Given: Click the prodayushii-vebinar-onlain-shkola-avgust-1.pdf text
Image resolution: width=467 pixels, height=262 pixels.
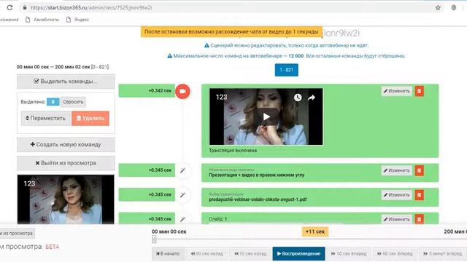Looking at the screenshot, I should [x=258, y=199].
